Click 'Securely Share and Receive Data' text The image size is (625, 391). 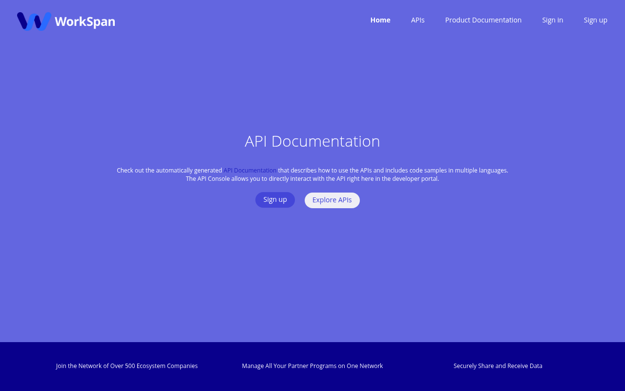pos(498,366)
